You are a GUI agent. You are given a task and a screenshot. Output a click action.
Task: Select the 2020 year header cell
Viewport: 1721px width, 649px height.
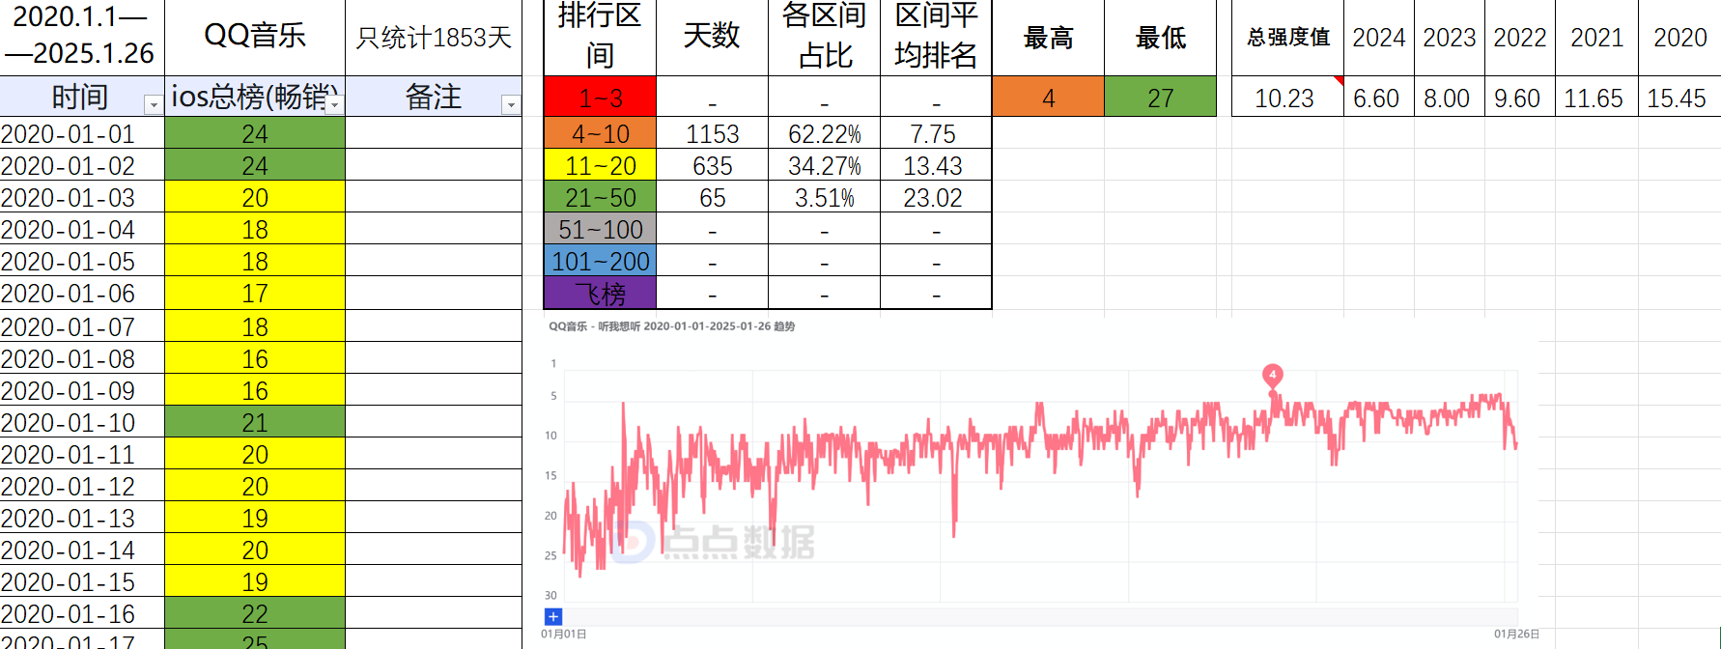click(x=1679, y=38)
